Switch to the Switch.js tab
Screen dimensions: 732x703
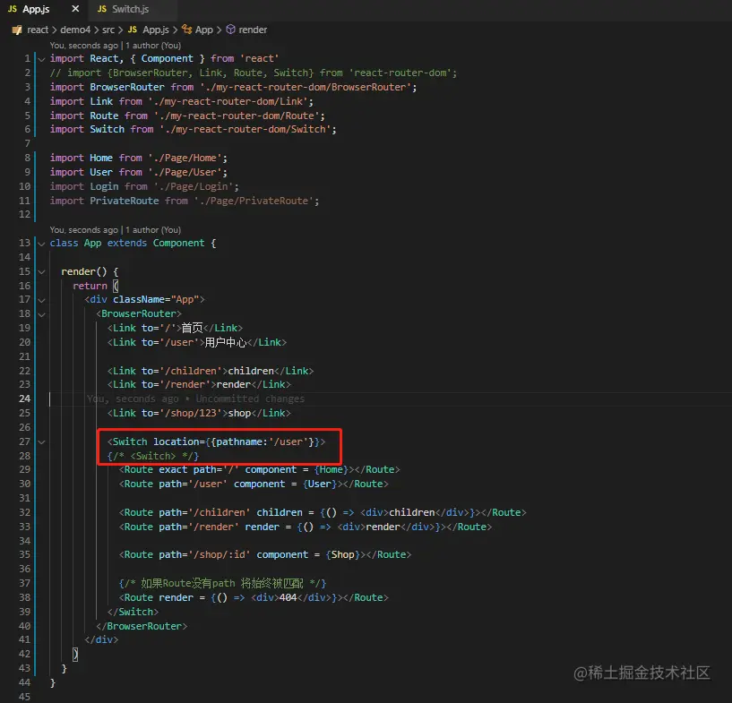[130, 9]
